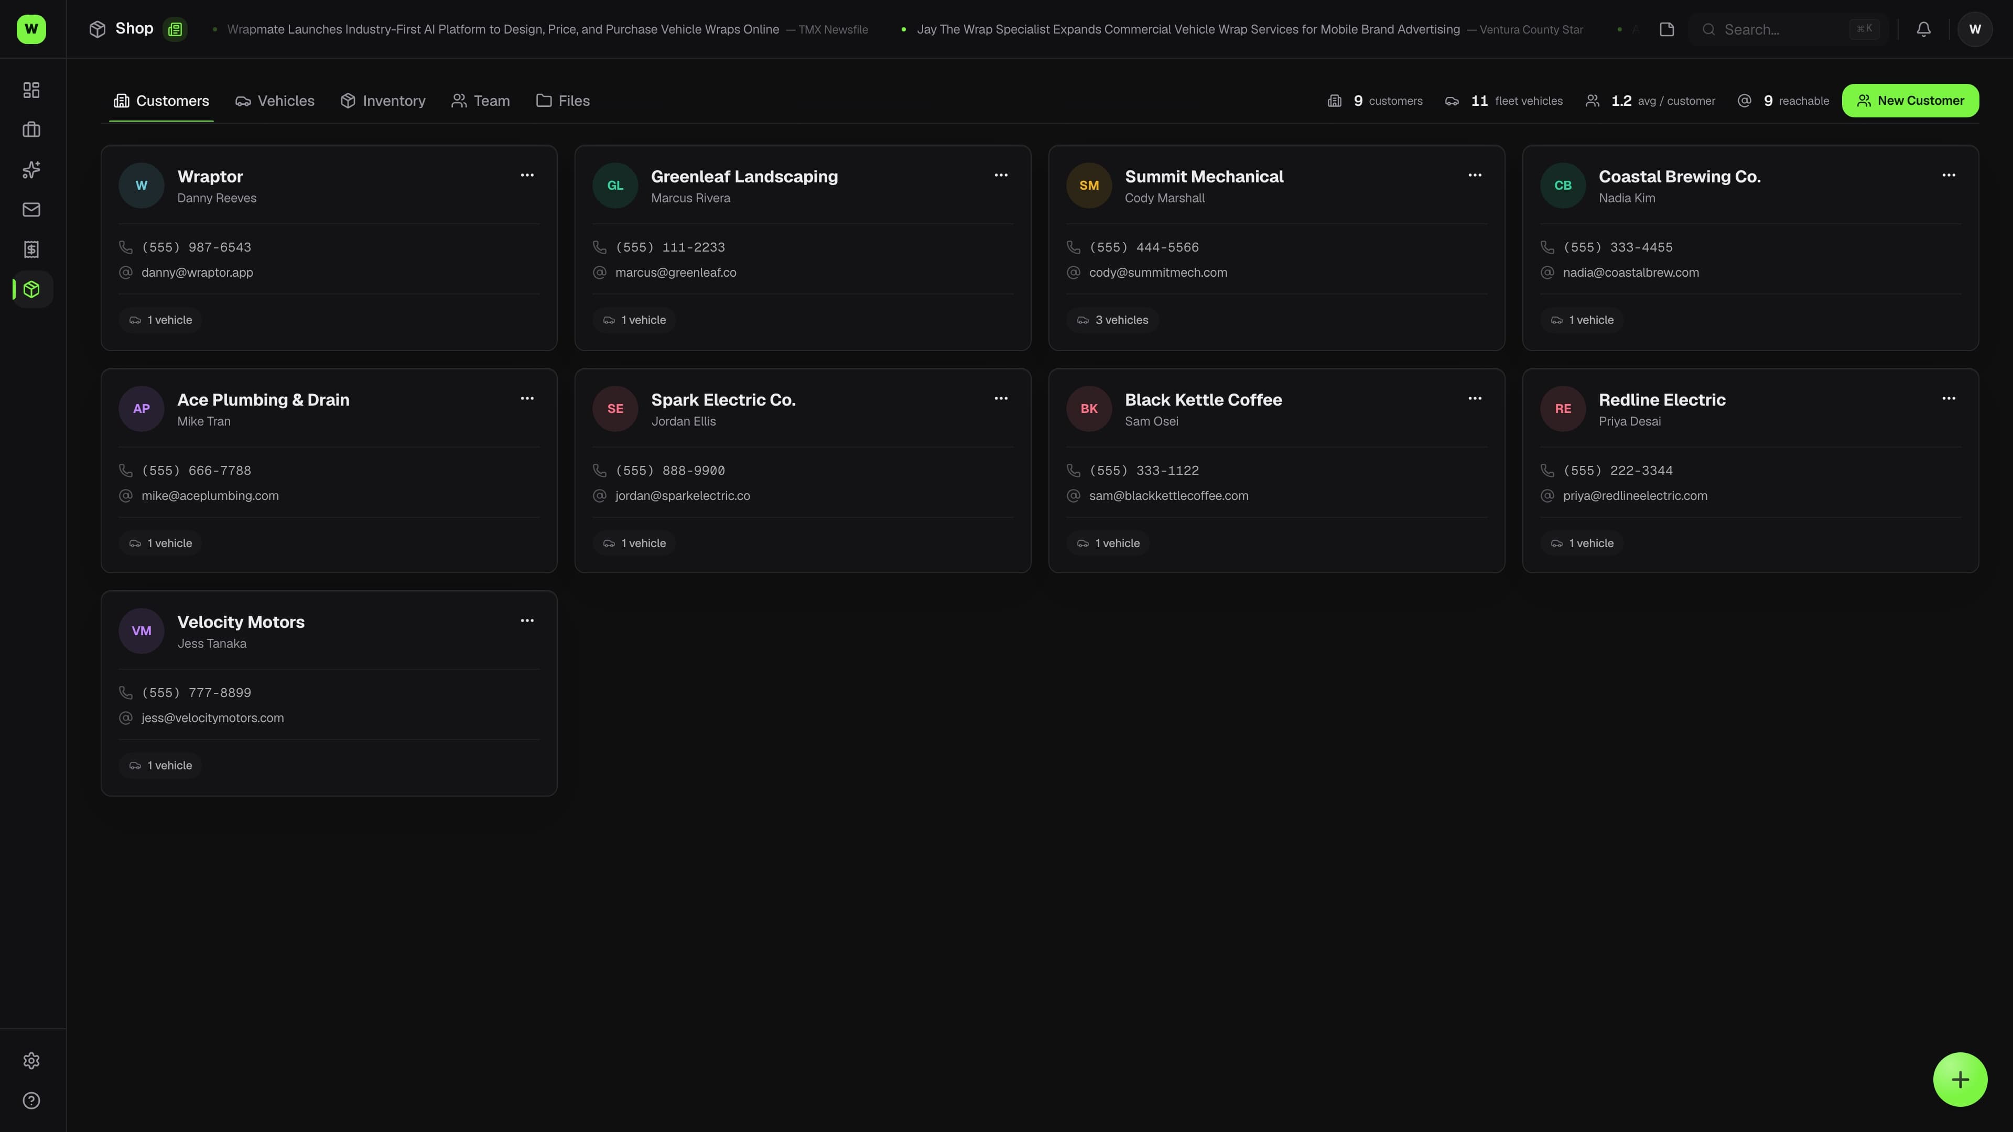Click contact name Priya Desai

tap(1629, 422)
